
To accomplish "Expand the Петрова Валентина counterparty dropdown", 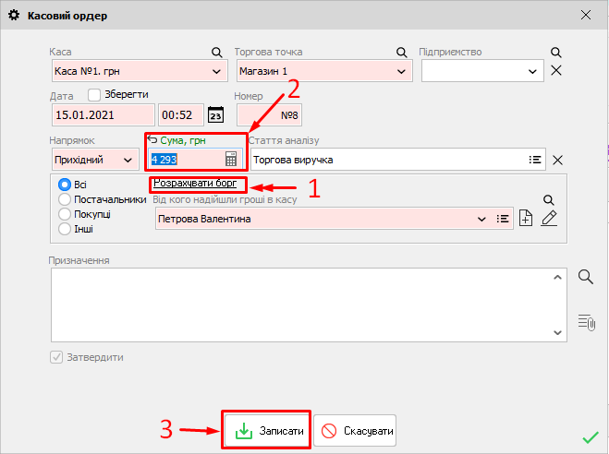I will click(481, 220).
